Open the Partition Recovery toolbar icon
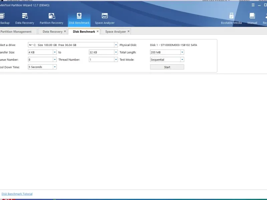Image resolution: width=267 pixels, height=200 pixels. (52, 16)
